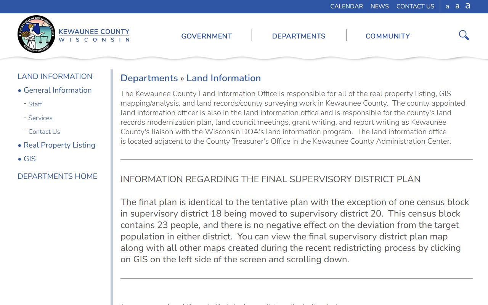Go to Departments Home in sidebar
This screenshot has height=305, width=488.
57,176
